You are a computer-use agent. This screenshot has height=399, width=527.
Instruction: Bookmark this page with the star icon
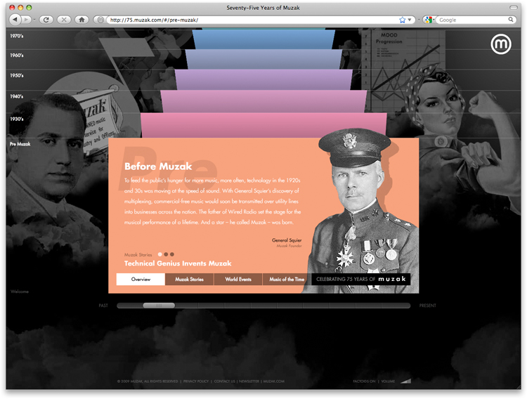[402, 20]
